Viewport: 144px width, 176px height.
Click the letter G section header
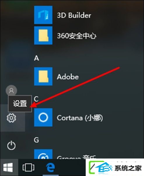point(36,140)
